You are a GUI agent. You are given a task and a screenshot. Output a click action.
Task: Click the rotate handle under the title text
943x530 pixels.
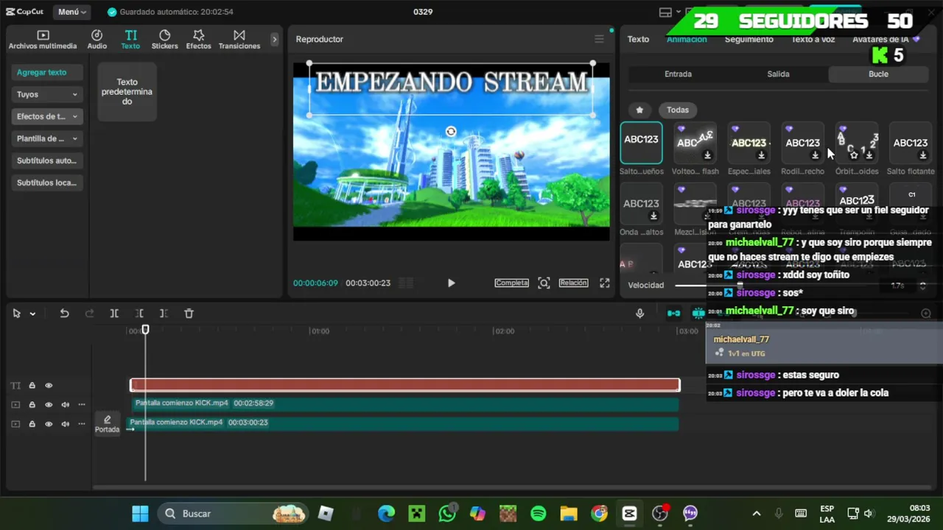[x=451, y=132]
